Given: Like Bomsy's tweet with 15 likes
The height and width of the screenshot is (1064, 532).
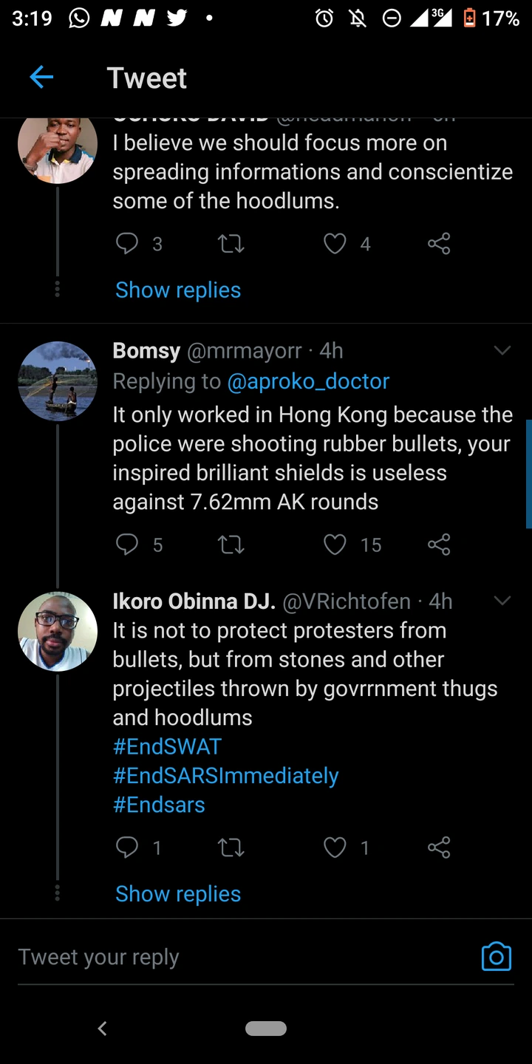Looking at the screenshot, I should [x=335, y=545].
